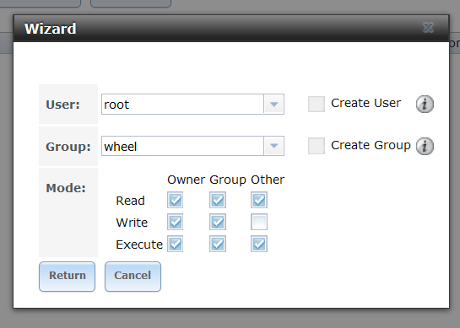Enable the Create User checkbox

[x=317, y=104]
